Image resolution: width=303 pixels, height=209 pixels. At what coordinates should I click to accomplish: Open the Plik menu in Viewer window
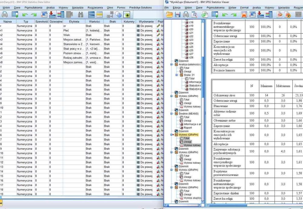point(167,8)
